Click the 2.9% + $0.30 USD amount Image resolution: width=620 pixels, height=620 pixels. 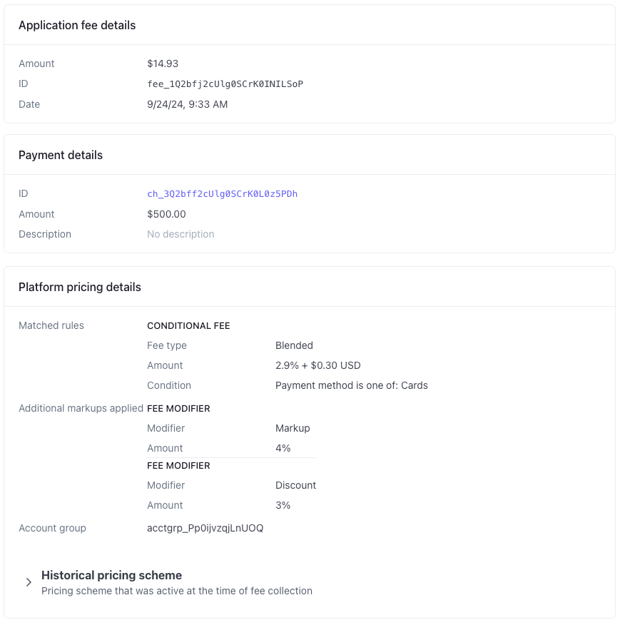tap(318, 365)
